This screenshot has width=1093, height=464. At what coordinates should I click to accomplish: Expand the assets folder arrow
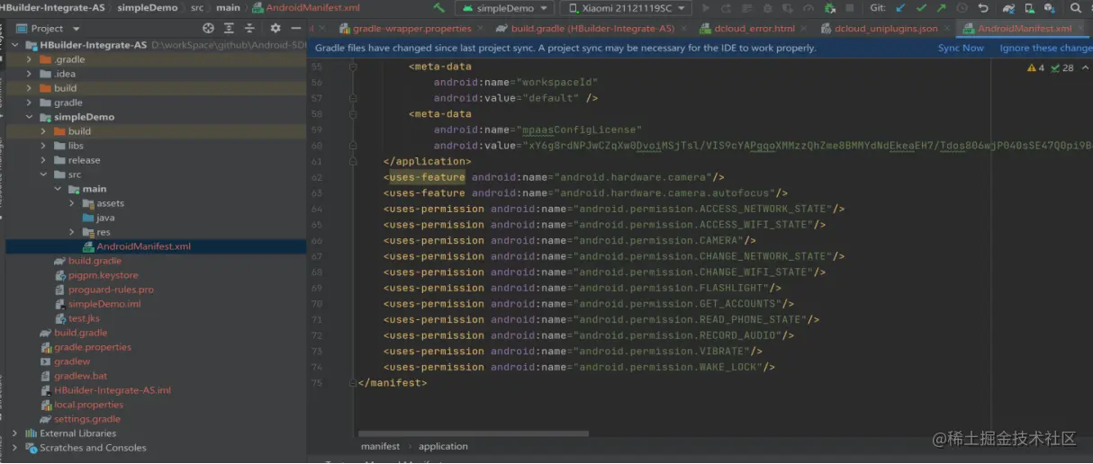click(73, 203)
